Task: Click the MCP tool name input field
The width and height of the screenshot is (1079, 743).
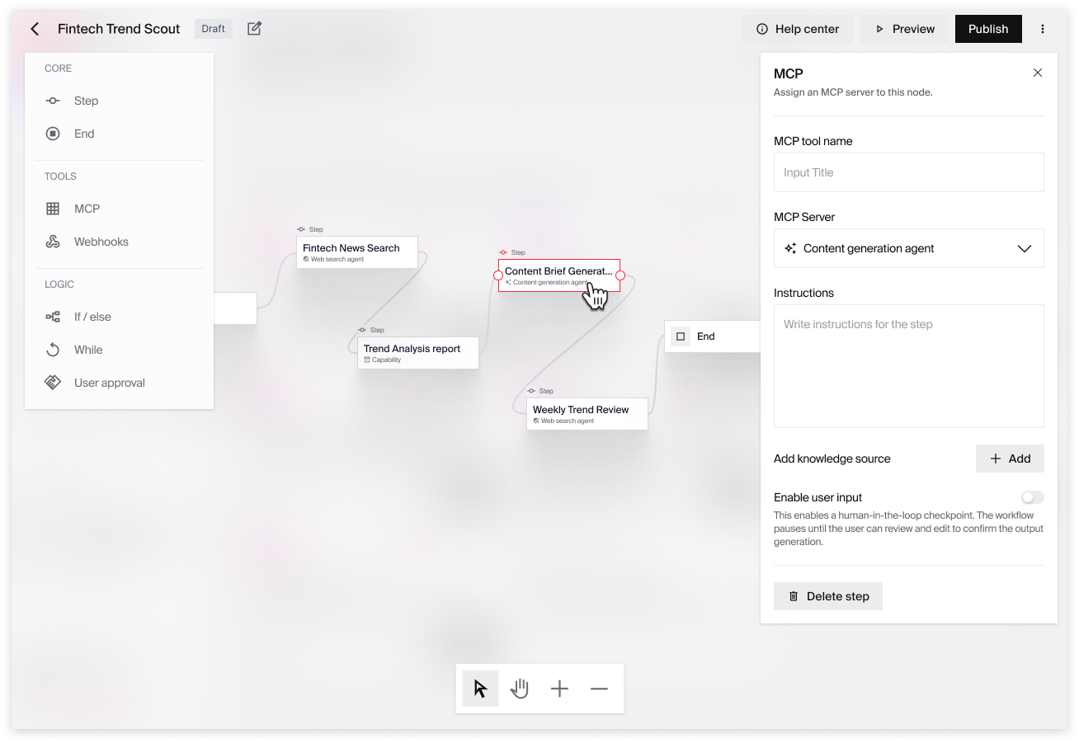Action: 908,172
